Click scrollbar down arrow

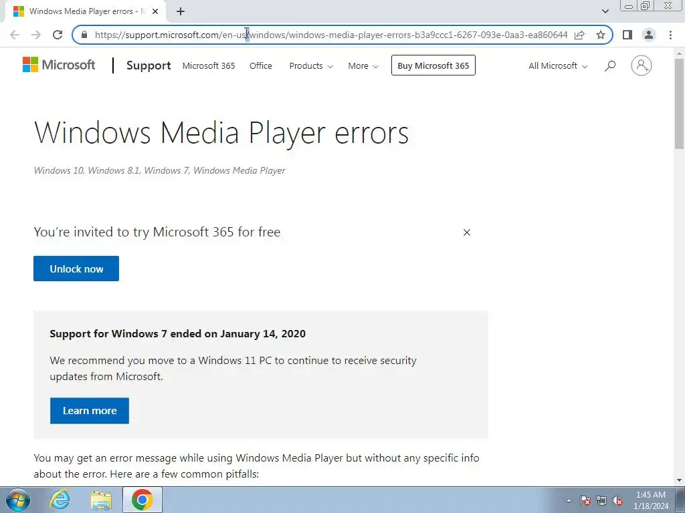(x=680, y=480)
